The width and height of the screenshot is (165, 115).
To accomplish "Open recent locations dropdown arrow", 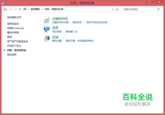I will (x=15, y=9).
